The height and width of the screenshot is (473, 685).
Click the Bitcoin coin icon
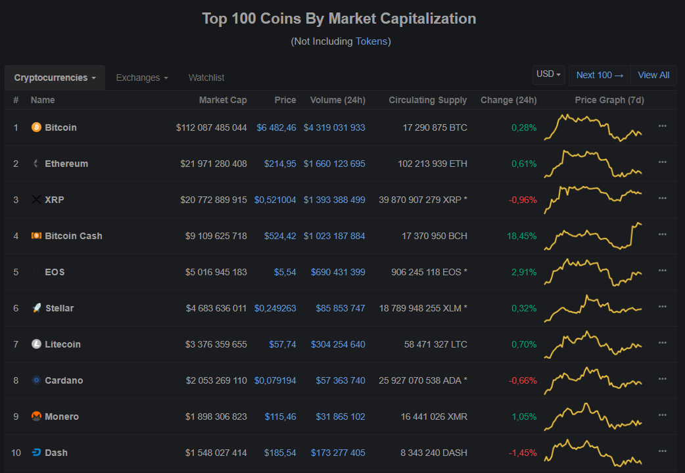(x=36, y=127)
